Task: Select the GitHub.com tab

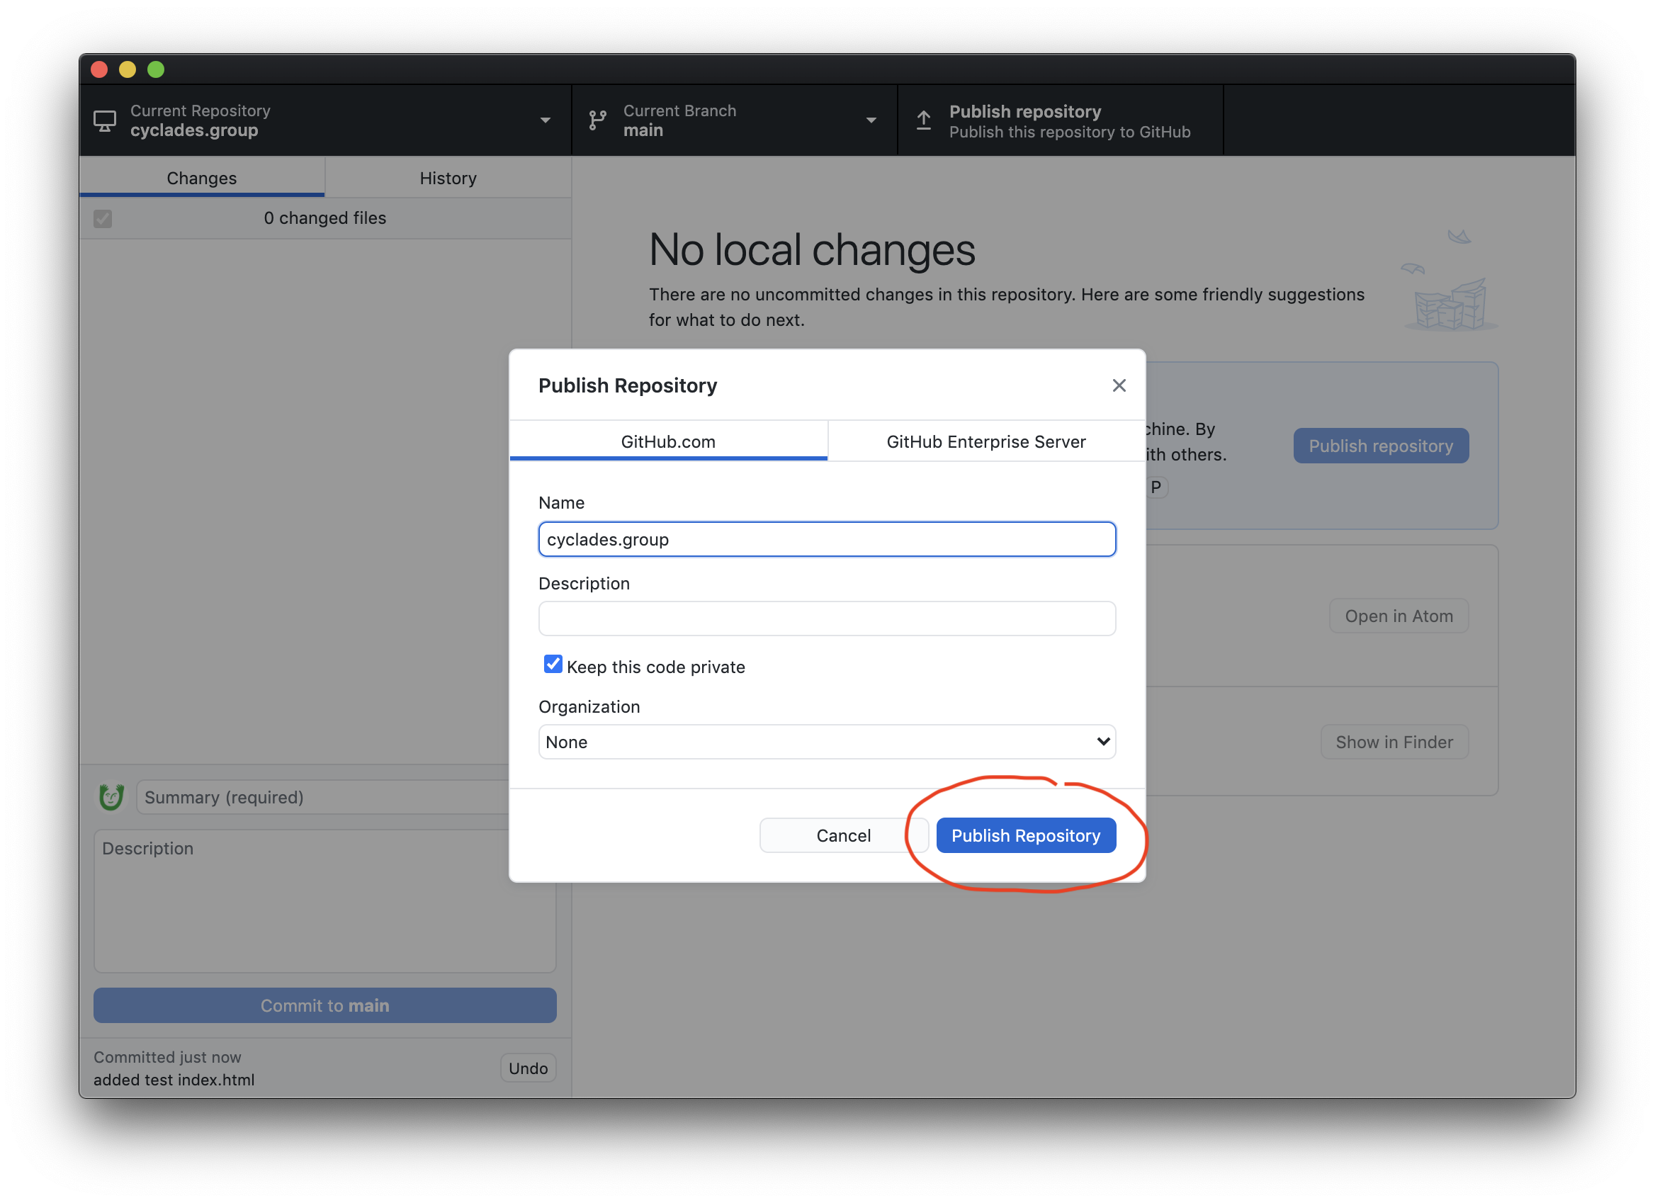Action: coord(667,441)
